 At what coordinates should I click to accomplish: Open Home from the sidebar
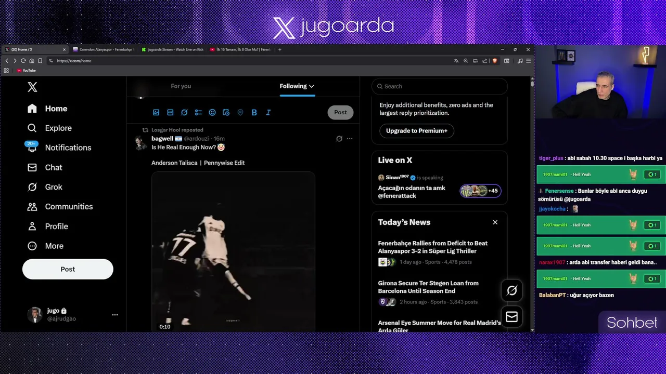pos(48,109)
